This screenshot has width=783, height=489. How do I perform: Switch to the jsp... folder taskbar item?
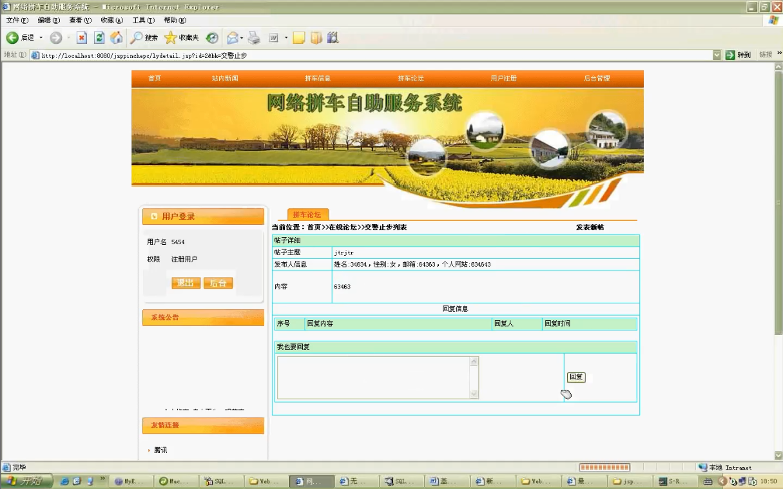pyautogui.click(x=631, y=481)
